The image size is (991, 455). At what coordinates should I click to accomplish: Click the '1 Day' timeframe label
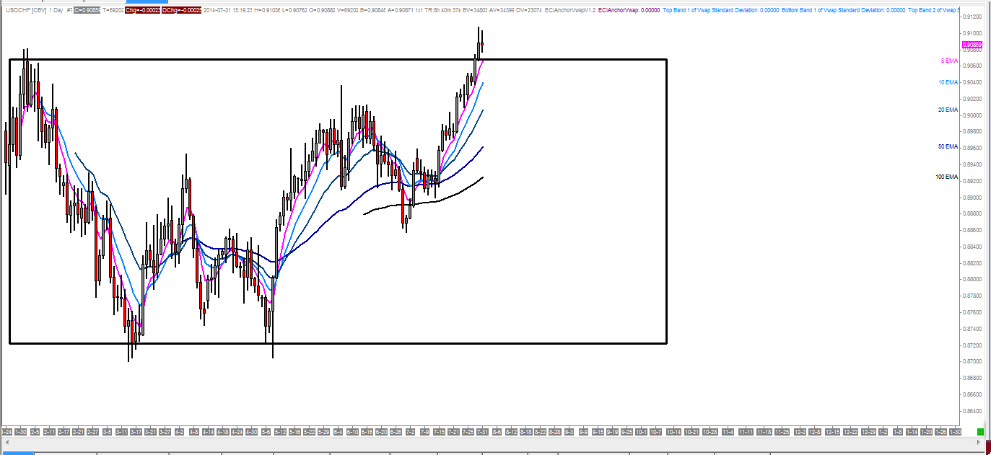[x=56, y=11]
